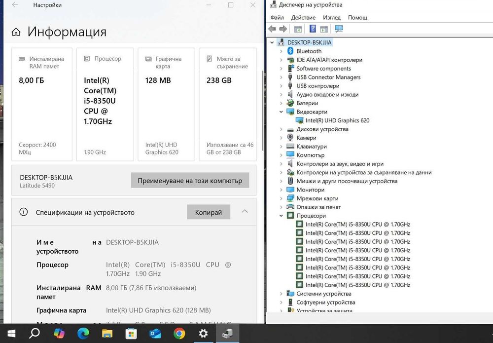Expand USB Connector Managers category
The image size is (493, 343).
pos(281,77)
